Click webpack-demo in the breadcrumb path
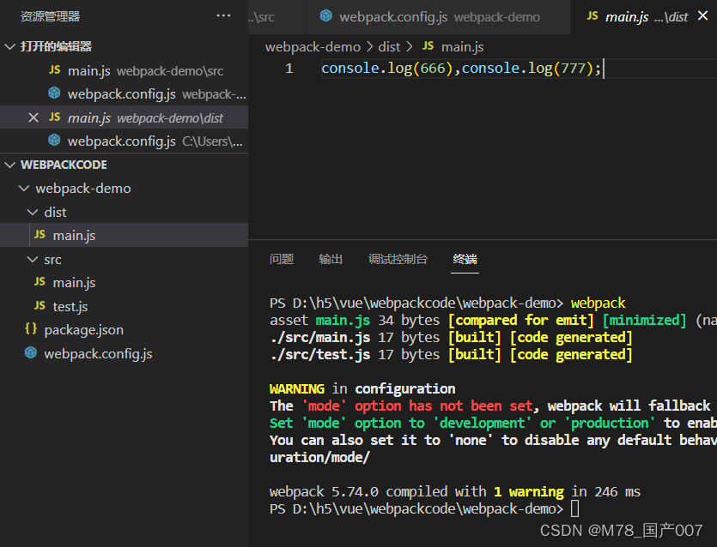 (x=313, y=46)
